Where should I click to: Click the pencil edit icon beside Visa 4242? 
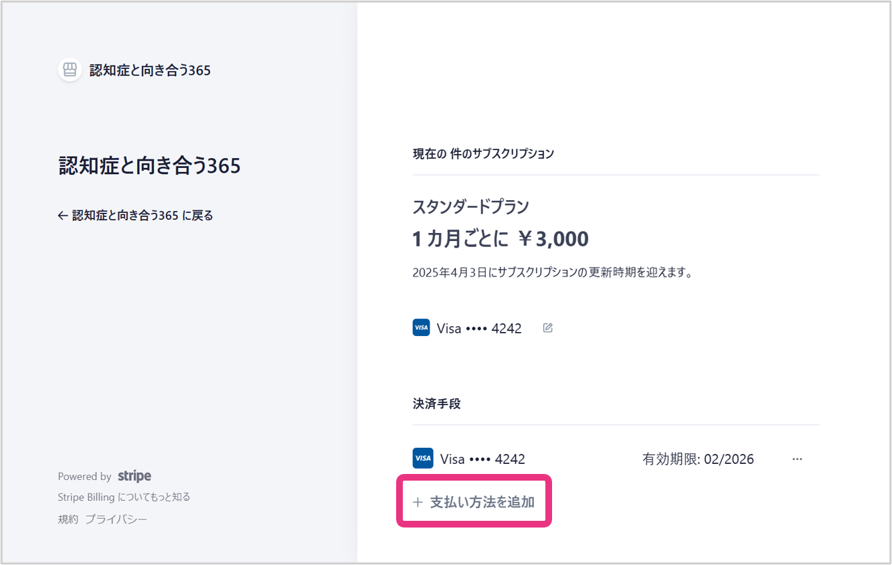pyautogui.click(x=547, y=328)
